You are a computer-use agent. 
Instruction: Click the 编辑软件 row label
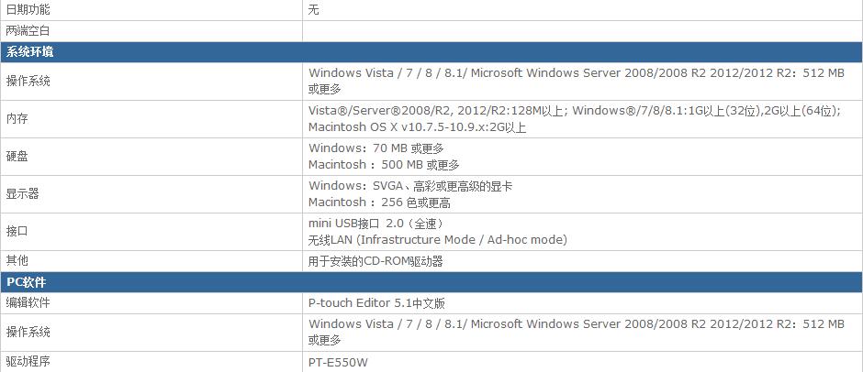click(28, 302)
